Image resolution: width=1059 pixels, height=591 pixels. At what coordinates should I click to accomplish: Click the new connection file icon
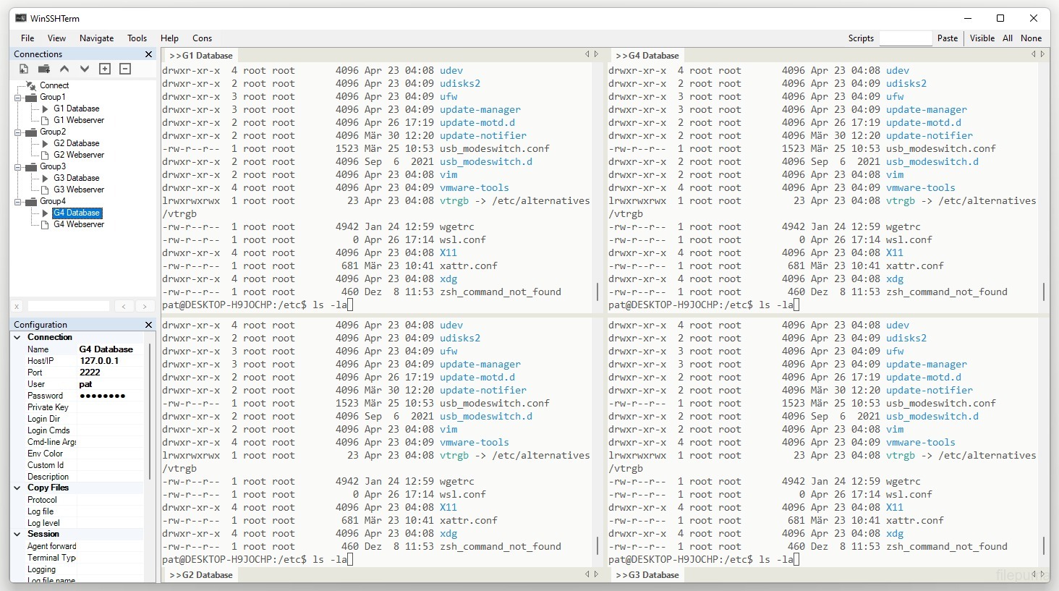24,69
